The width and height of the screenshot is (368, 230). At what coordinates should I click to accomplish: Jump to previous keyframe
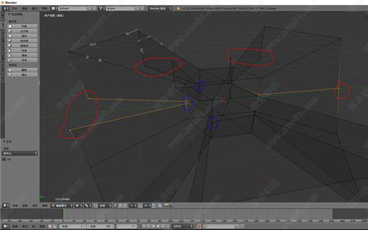(148, 226)
